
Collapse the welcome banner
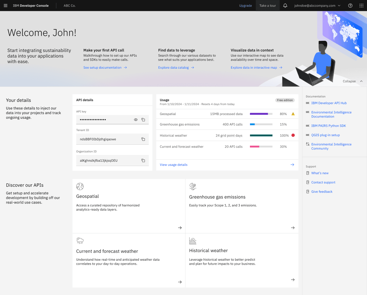[x=353, y=81]
